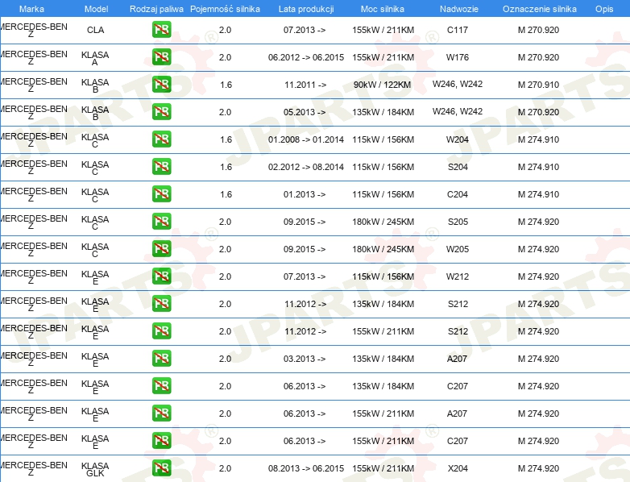Click fuel icon in A207 155kW row
The width and height of the screenshot is (630, 482).
click(x=161, y=413)
